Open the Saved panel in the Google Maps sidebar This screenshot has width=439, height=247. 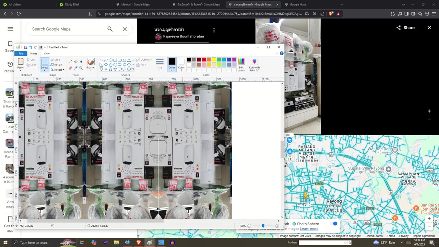pos(10,47)
